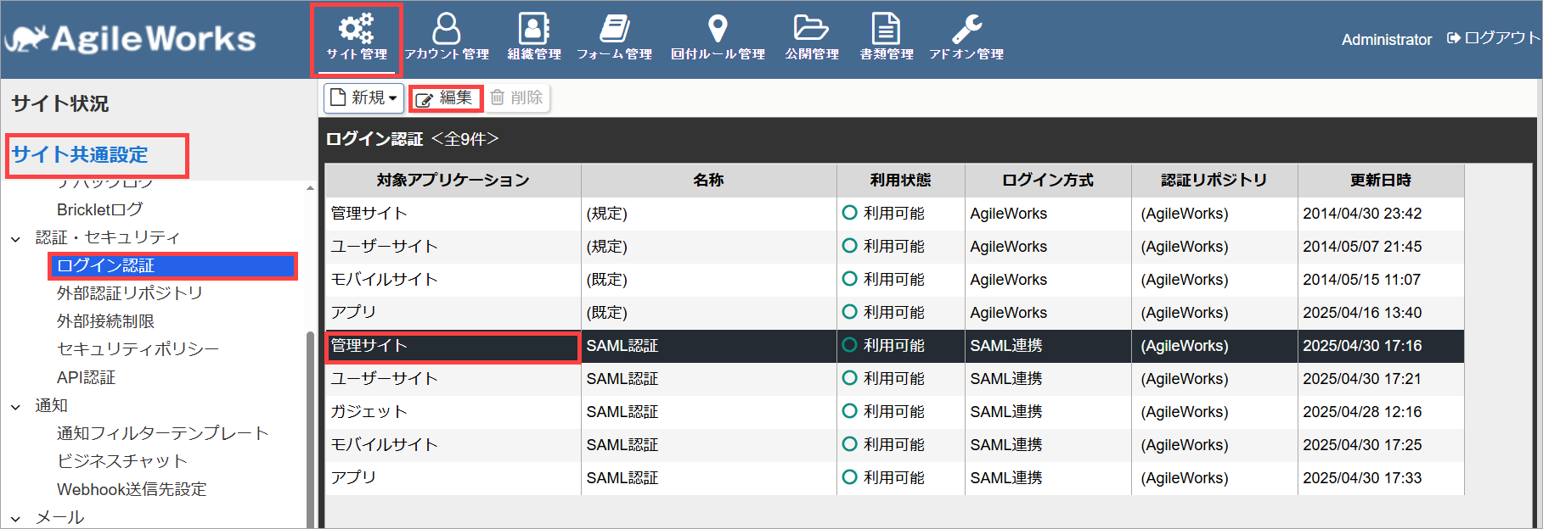Select セキュリティポリシー in sidebar
This screenshot has height=529, width=1543.
(138, 349)
